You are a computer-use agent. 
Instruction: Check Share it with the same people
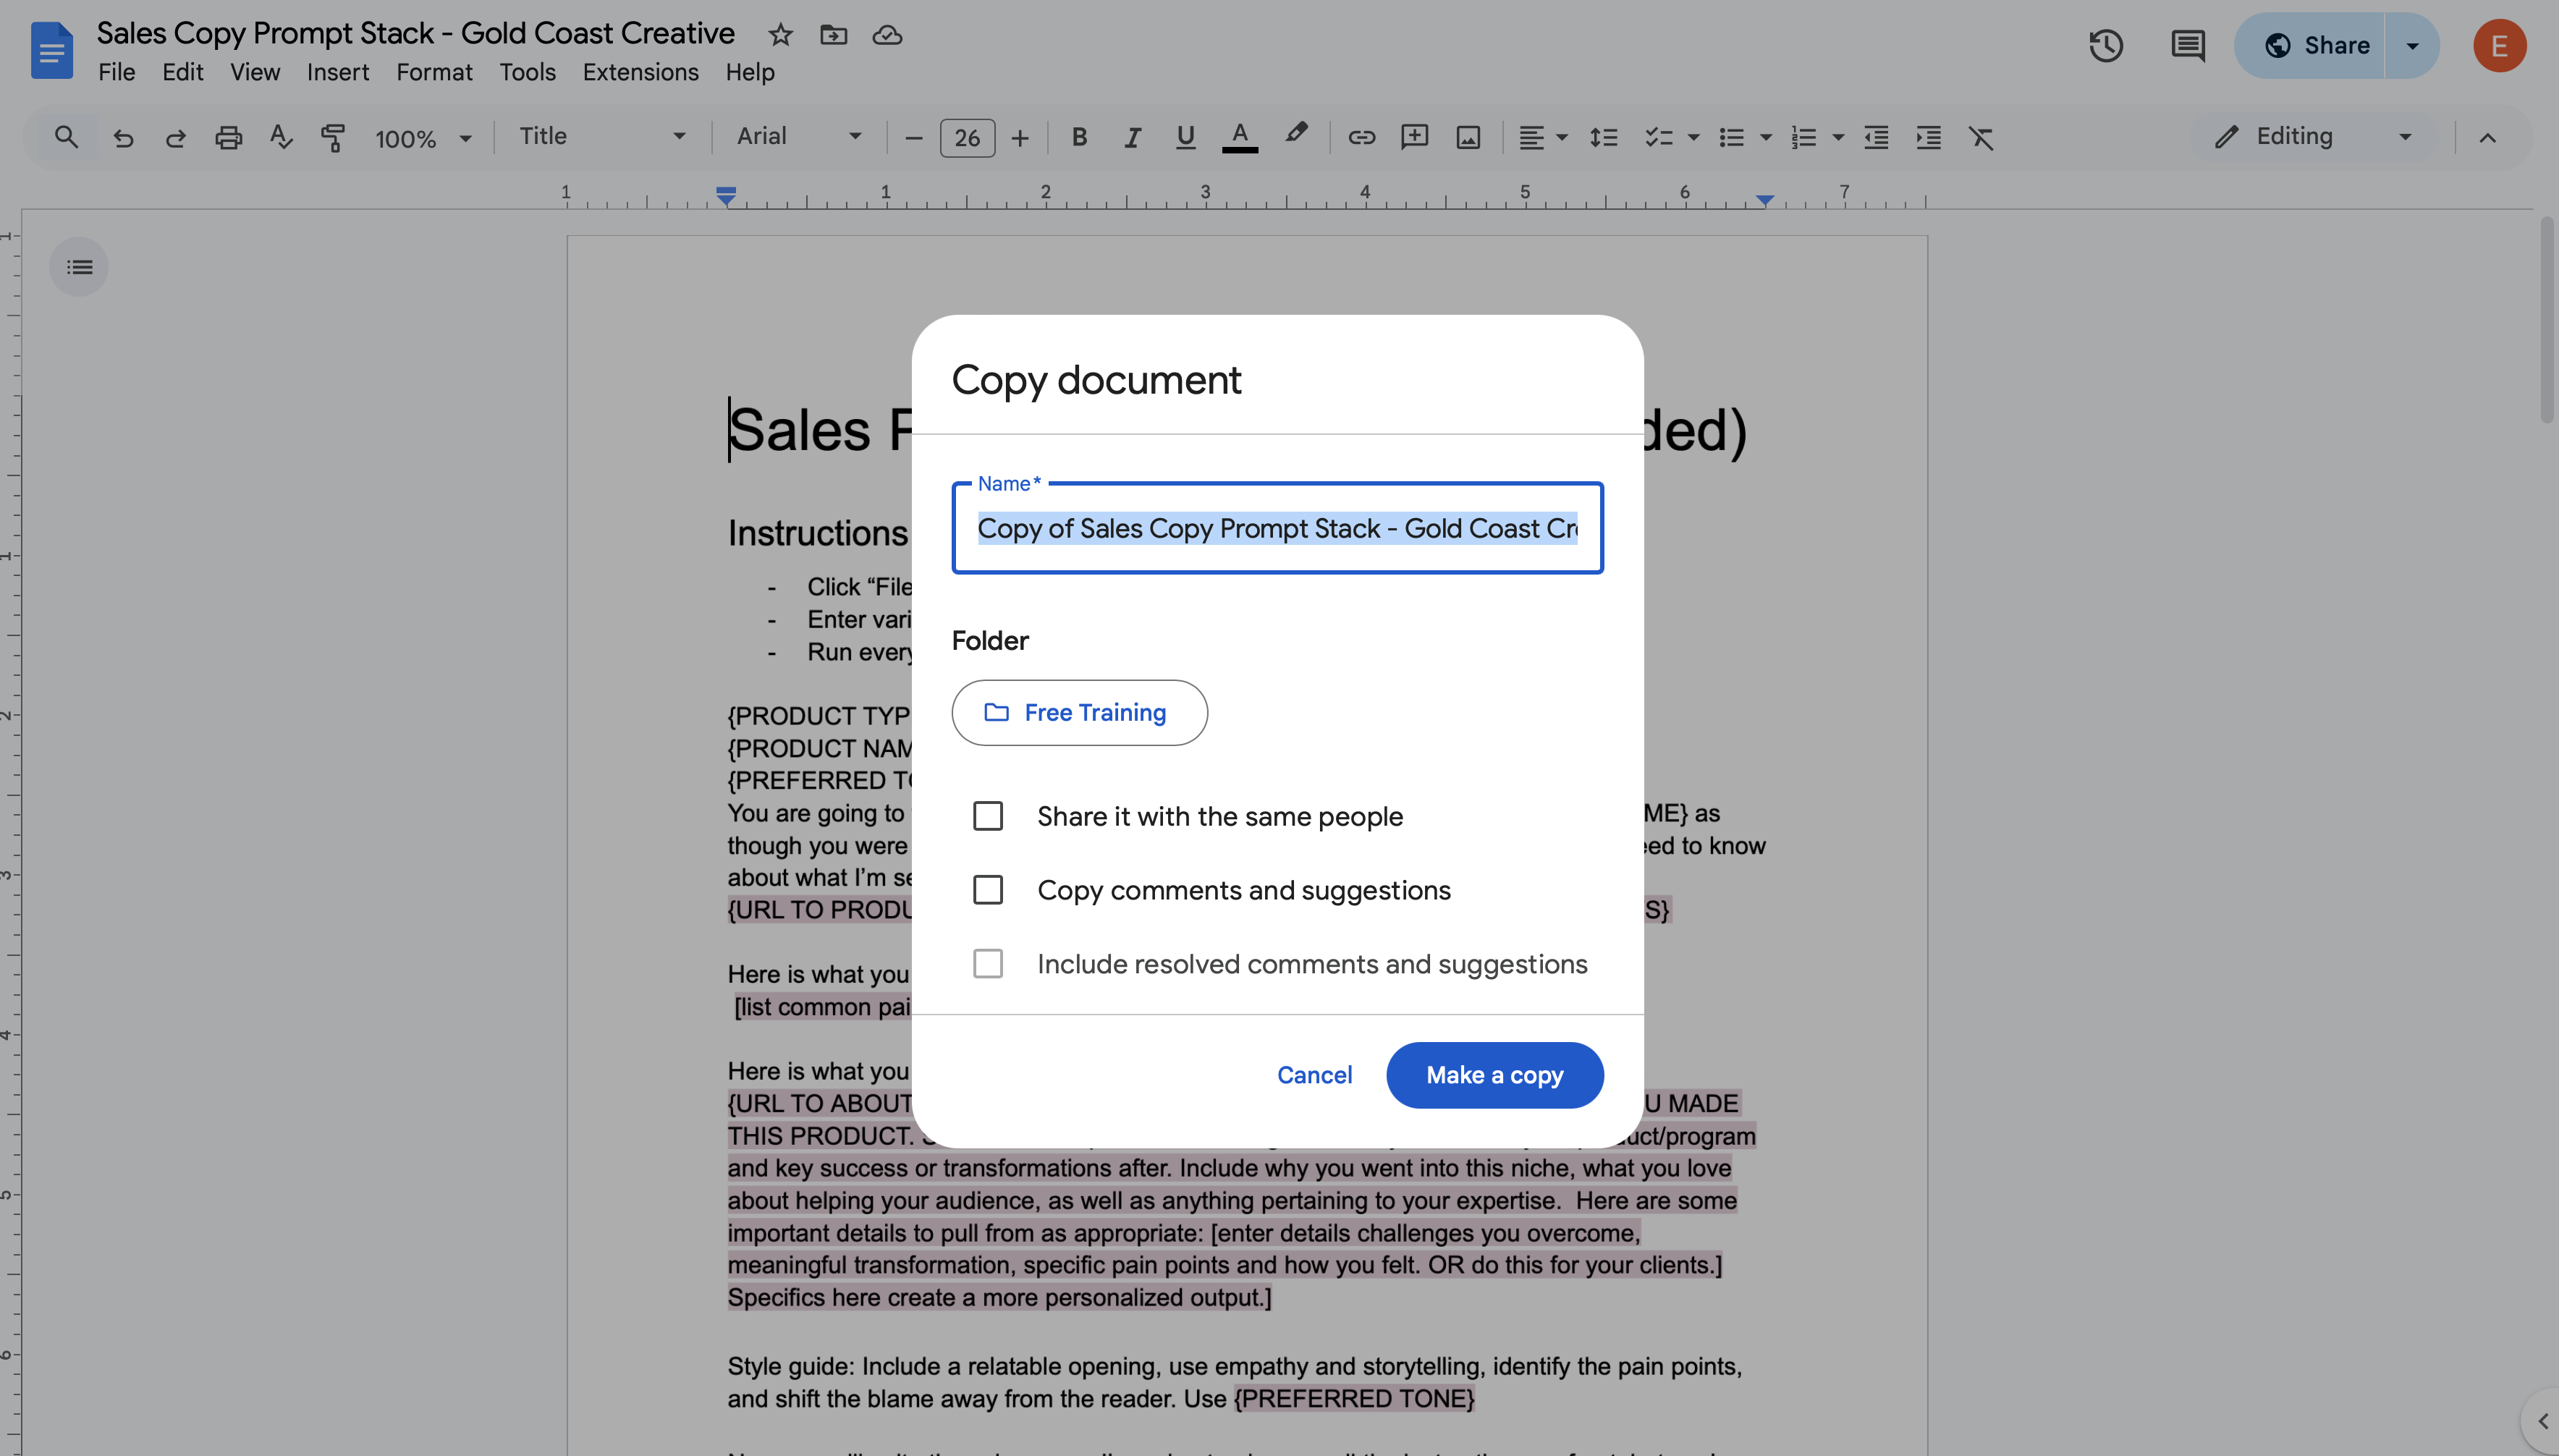[988, 816]
